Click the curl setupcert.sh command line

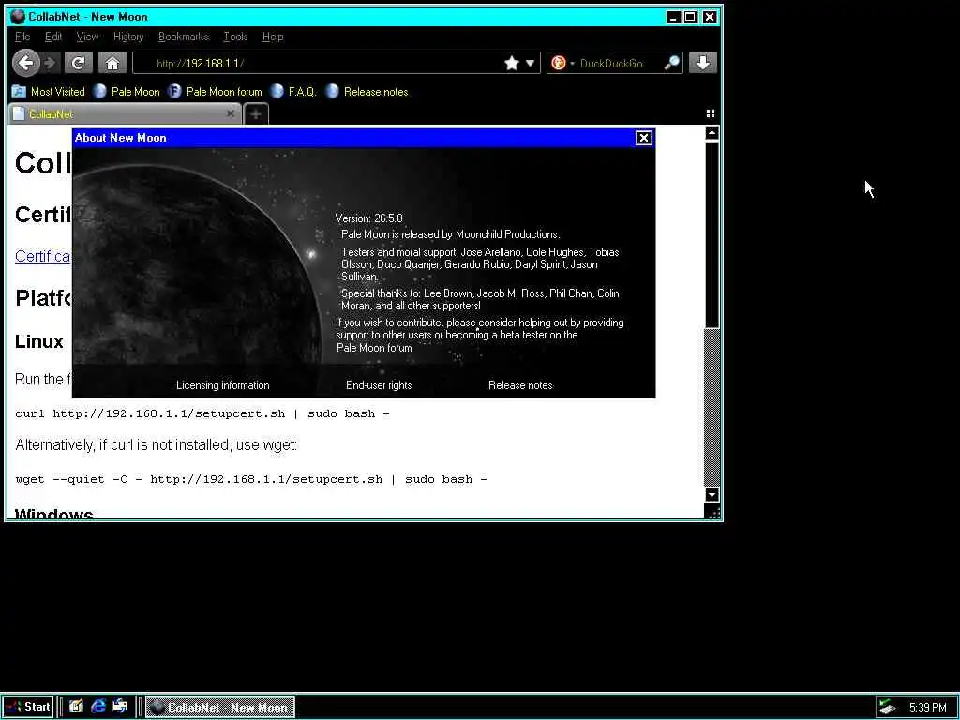click(202, 413)
